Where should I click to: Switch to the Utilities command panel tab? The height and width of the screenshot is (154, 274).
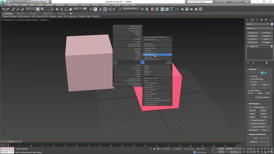pyautogui.click(x=271, y=20)
